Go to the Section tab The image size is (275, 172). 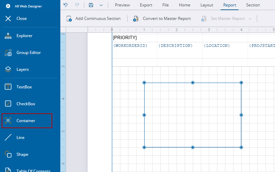253,5
